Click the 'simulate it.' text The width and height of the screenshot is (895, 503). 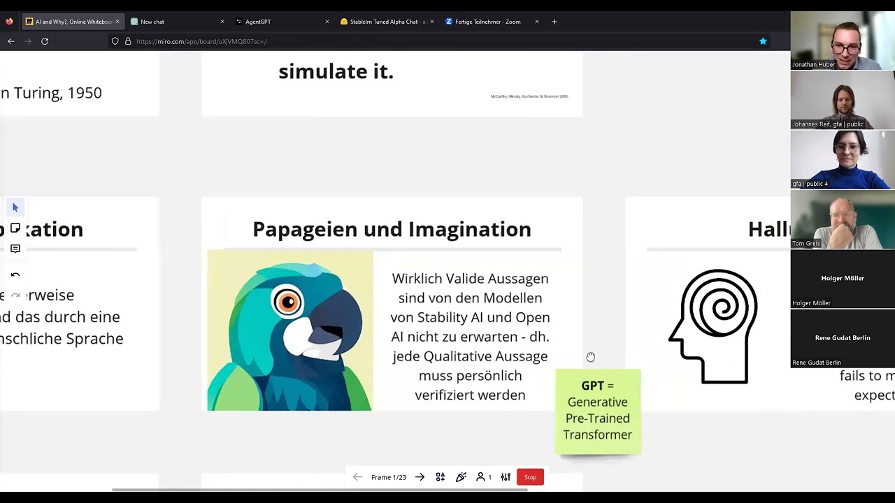[x=336, y=71]
